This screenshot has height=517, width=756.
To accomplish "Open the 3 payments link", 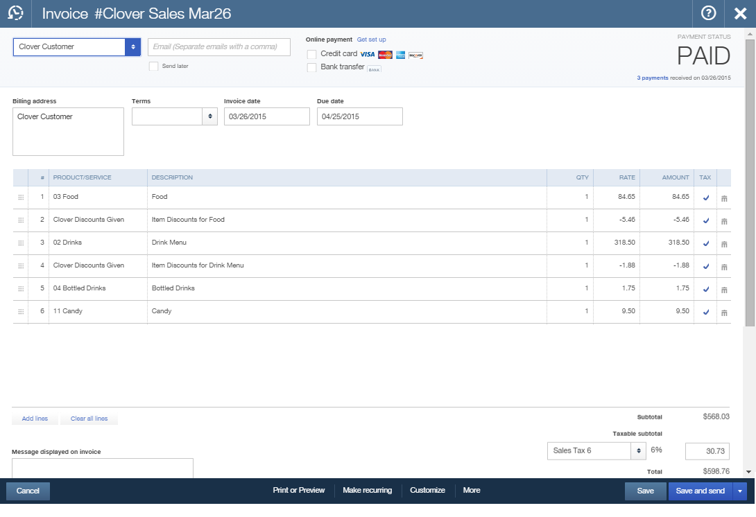I will (x=652, y=78).
